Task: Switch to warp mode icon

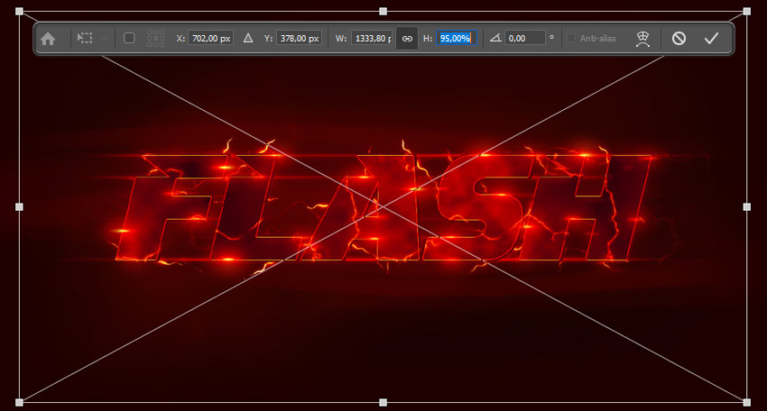Action: [642, 38]
